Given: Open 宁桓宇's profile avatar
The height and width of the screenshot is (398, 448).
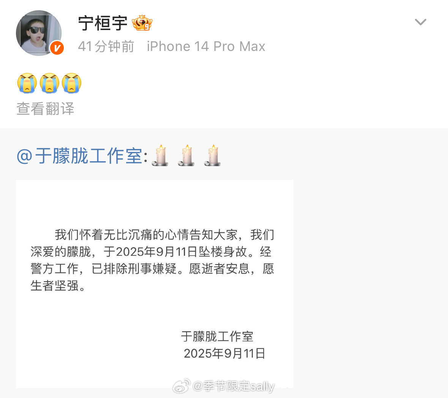Looking at the screenshot, I should point(39,33).
